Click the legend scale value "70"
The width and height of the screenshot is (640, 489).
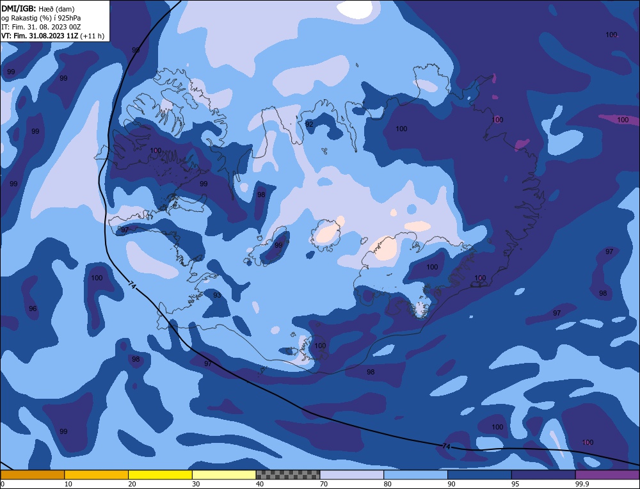tap(324, 484)
